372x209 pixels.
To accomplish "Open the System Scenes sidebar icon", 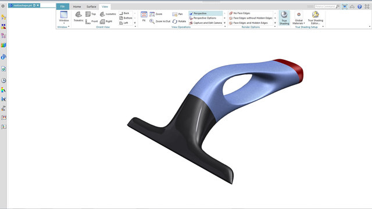I will (3, 117).
